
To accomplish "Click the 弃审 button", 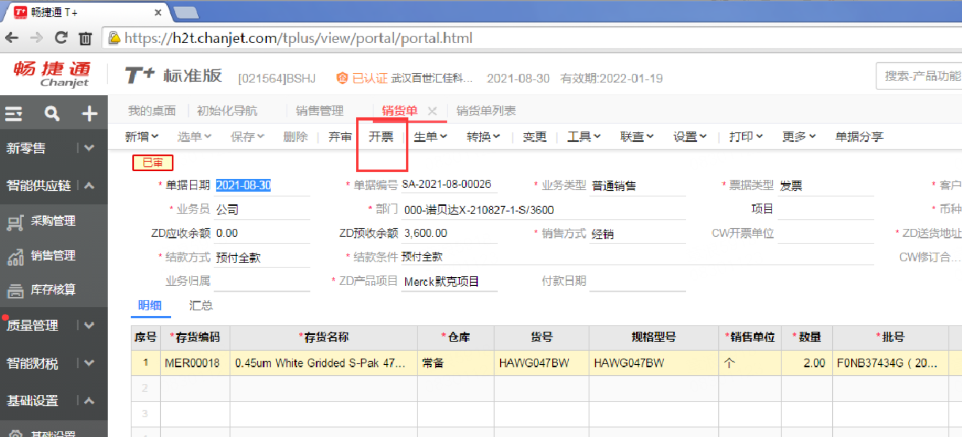I will coord(340,137).
